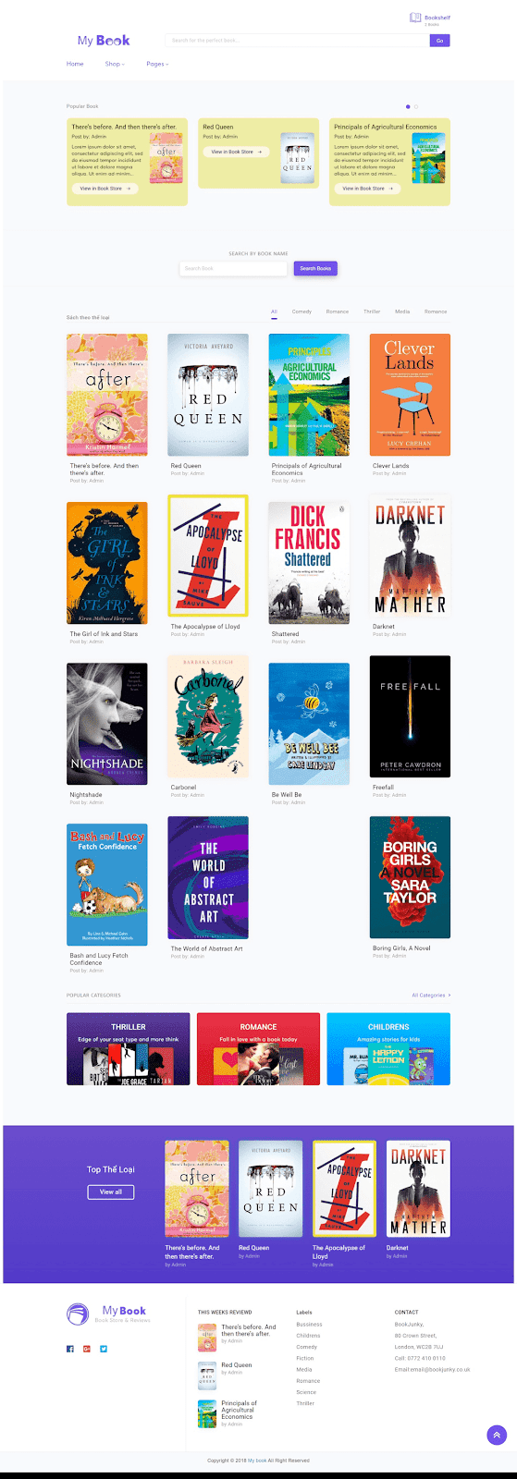Click the Google Plus icon in footer
The height and width of the screenshot is (1479, 517).
click(87, 1349)
